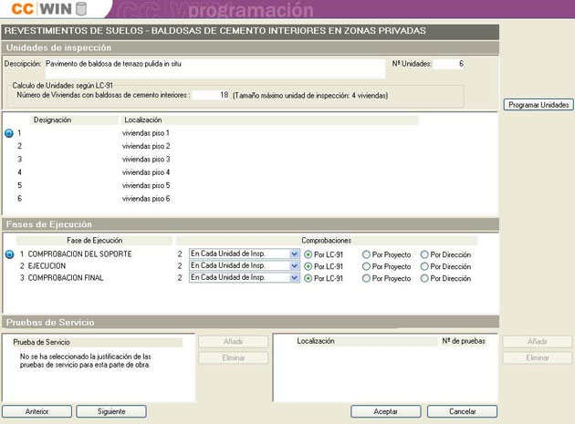Choose Por Dirección for Comprobacion del Soporte
This screenshot has width=575, height=424.
424,253
